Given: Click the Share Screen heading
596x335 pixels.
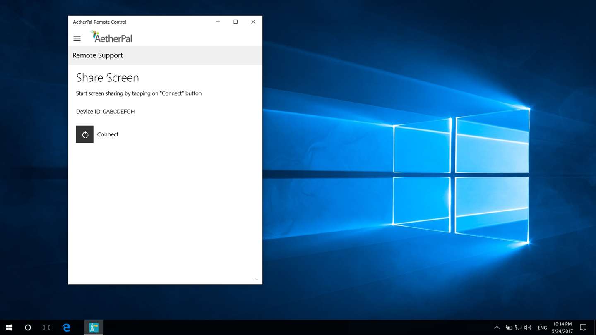Looking at the screenshot, I should point(108,78).
